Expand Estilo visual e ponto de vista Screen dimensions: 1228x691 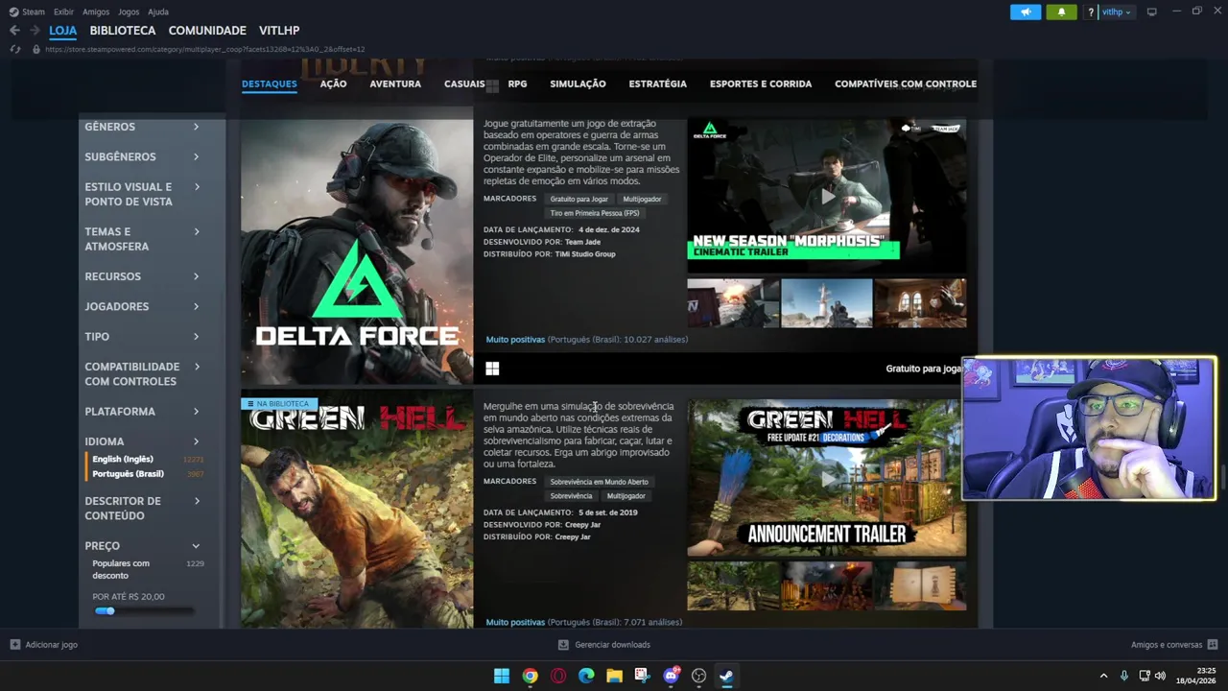[142, 194]
